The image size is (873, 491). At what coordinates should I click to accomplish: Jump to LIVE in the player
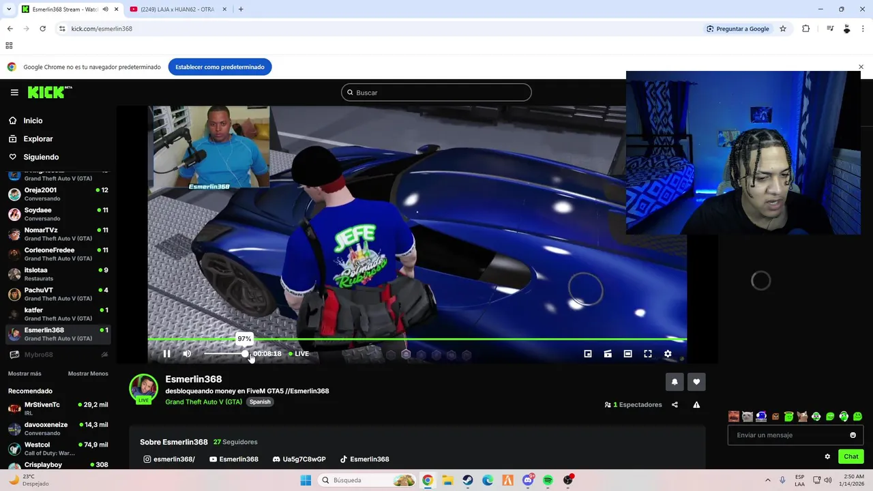click(299, 354)
